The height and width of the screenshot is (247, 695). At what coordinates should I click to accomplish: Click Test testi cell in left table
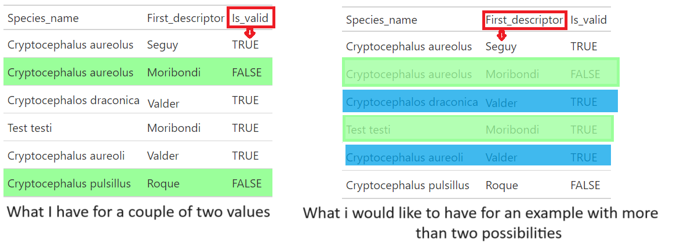click(x=30, y=128)
